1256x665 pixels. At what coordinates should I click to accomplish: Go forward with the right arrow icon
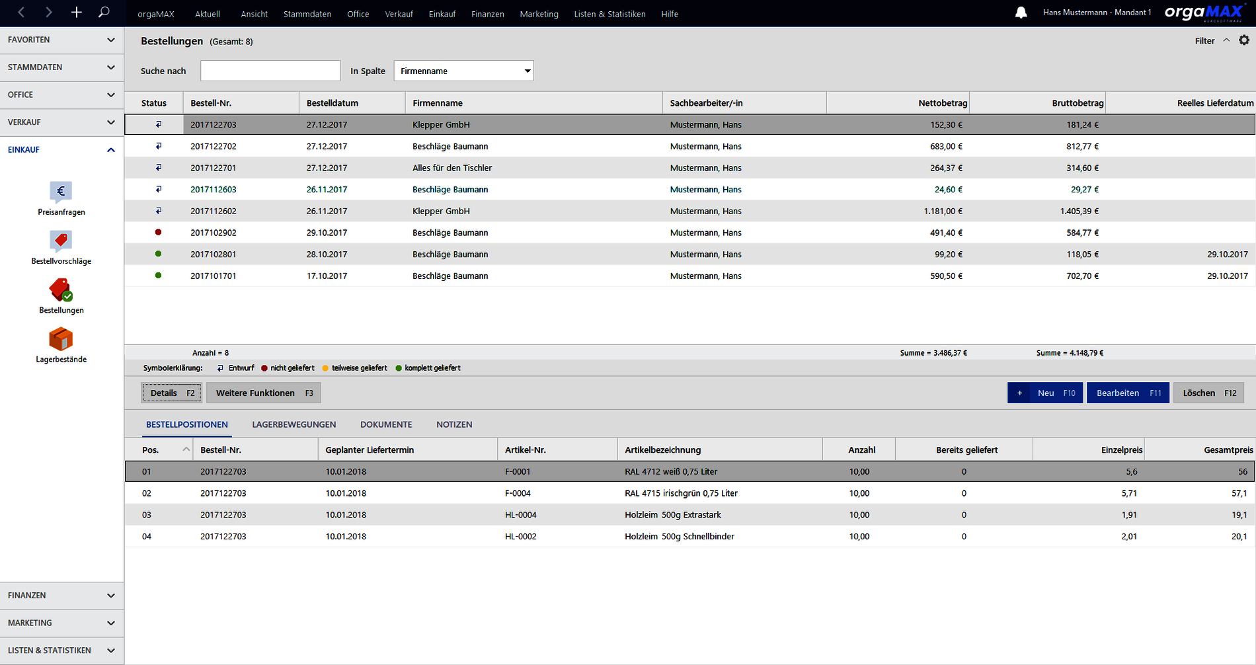[x=48, y=13]
